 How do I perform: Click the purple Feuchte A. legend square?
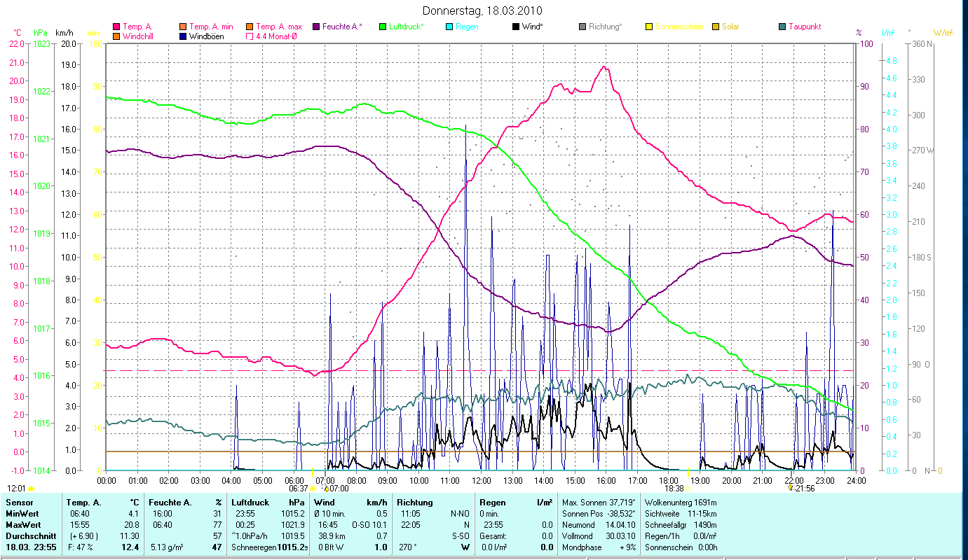[316, 27]
